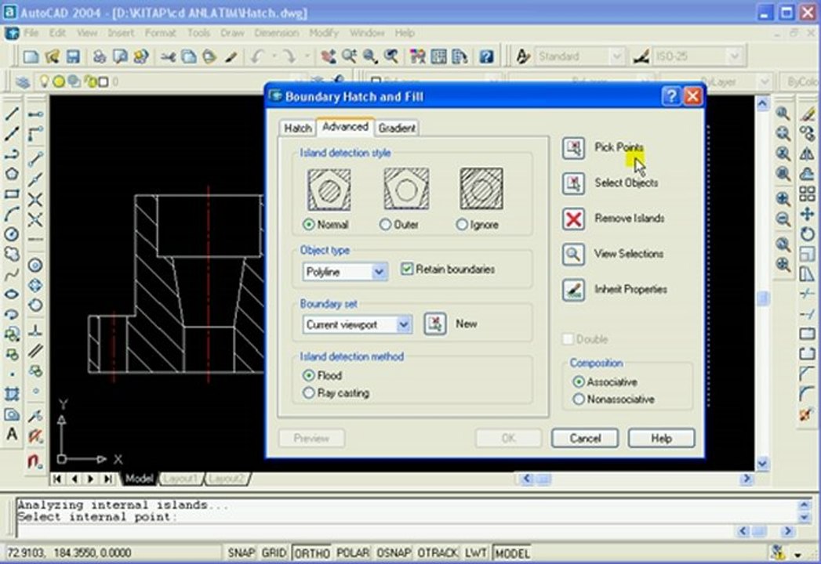The height and width of the screenshot is (564, 821).
Task: Click the Preview button
Action: 311,439
